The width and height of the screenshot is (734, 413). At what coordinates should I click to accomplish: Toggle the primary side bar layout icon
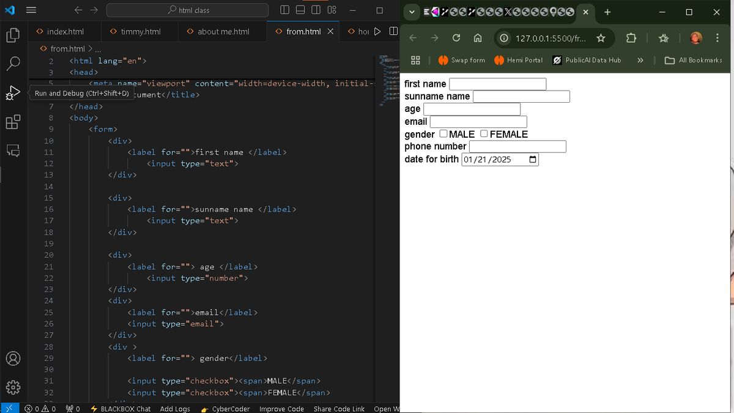coord(286,10)
